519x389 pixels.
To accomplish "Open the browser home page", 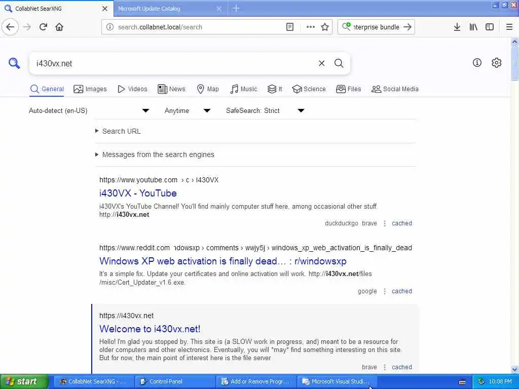I will point(59,27).
